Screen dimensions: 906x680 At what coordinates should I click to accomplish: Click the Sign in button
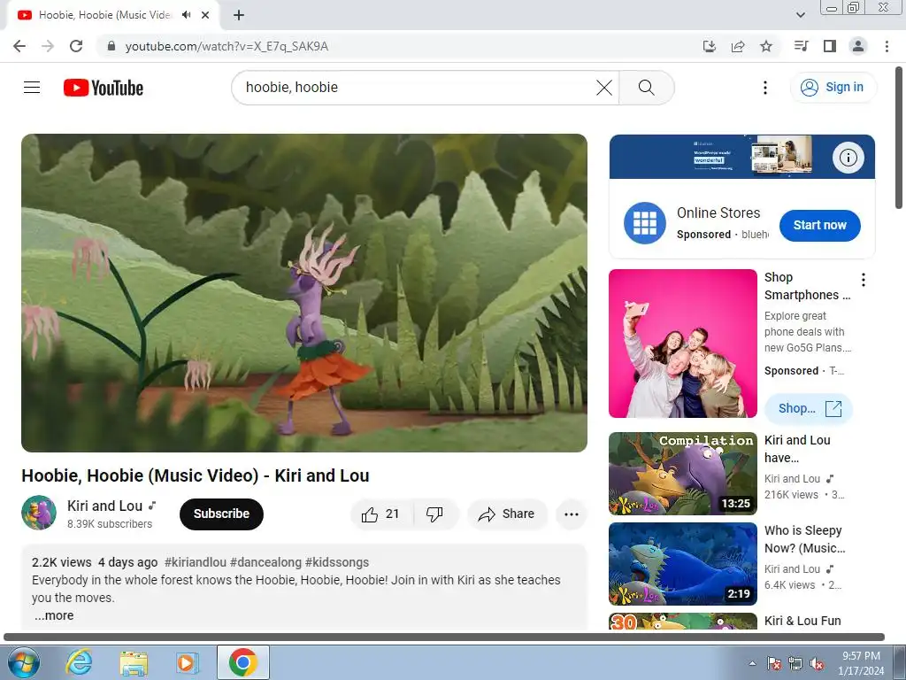point(833,88)
